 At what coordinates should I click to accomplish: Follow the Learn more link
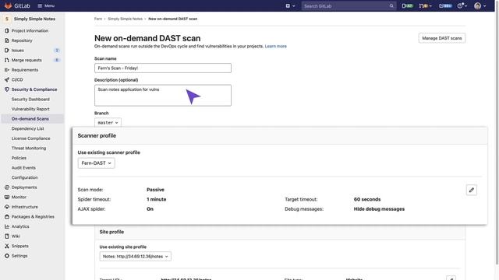click(275, 47)
